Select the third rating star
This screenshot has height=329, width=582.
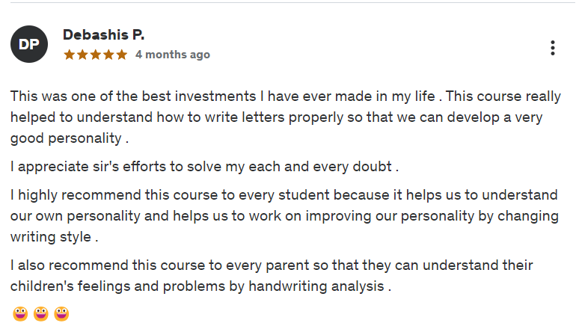96,55
